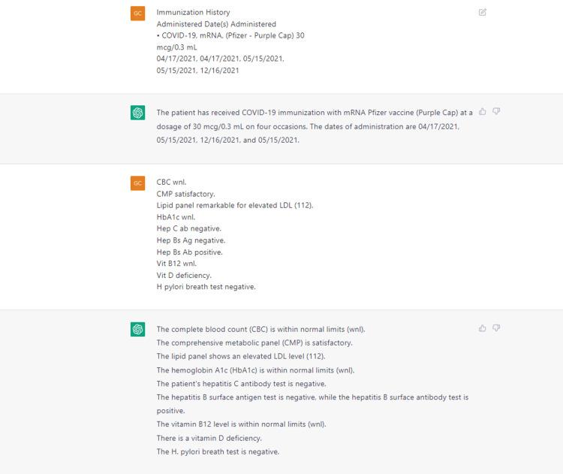The height and width of the screenshot is (474, 563).
Task: Thumbs down the COVID-19 immunization reply
Action: (496, 112)
